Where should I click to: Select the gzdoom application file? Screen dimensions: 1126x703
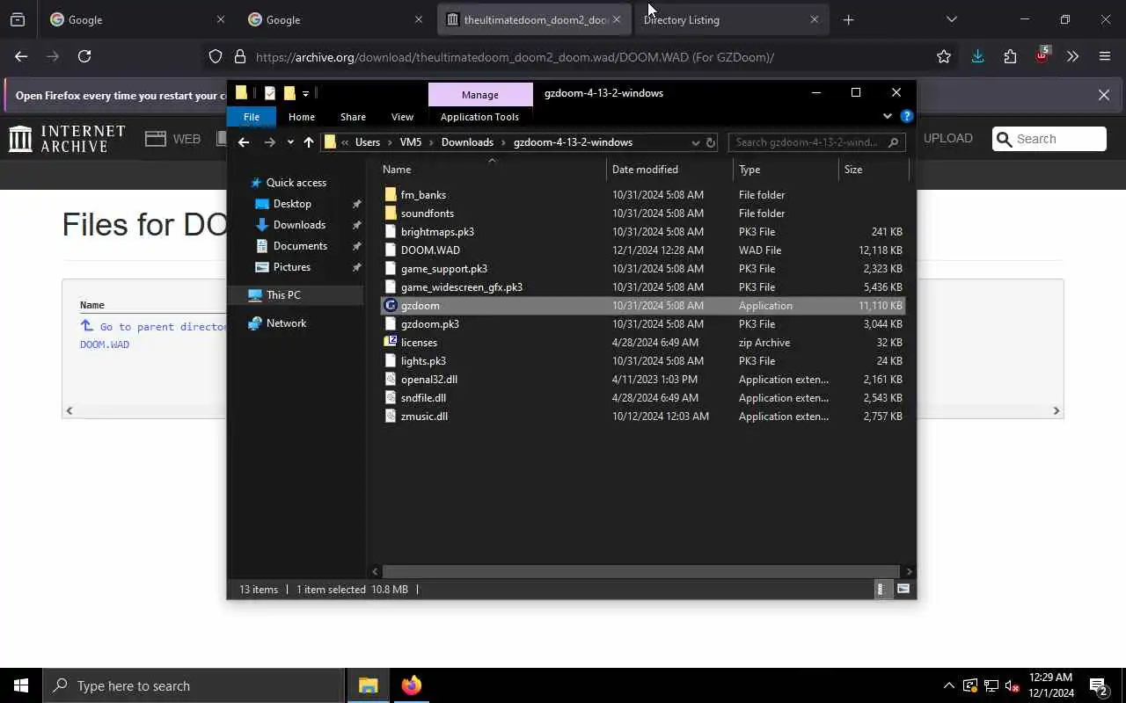642,306
